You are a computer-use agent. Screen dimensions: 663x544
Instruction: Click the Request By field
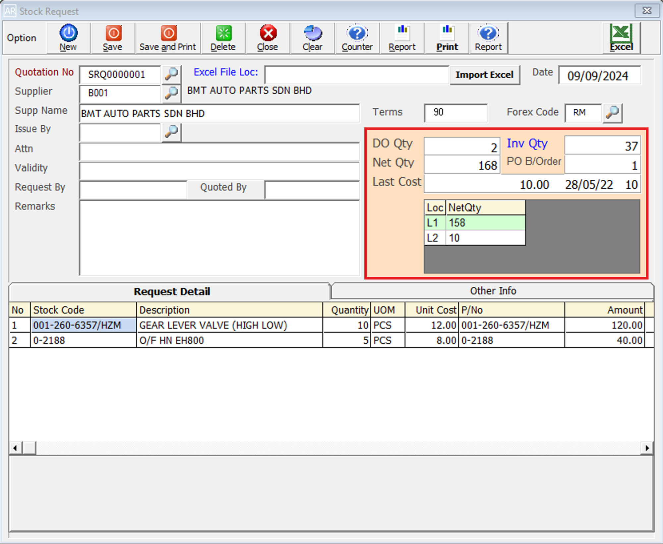[x=133, y=190]
